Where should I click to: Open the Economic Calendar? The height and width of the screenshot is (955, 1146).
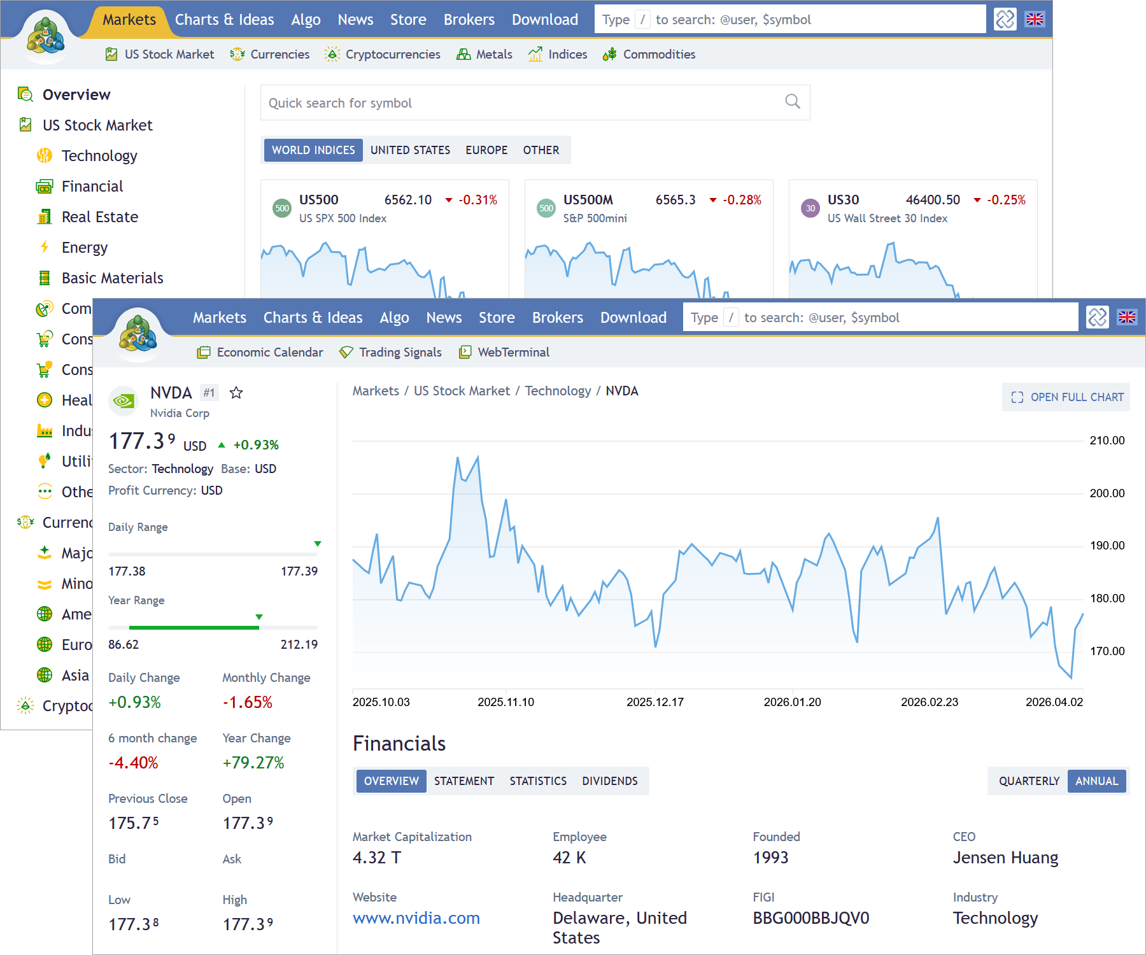tap(204, 352)
